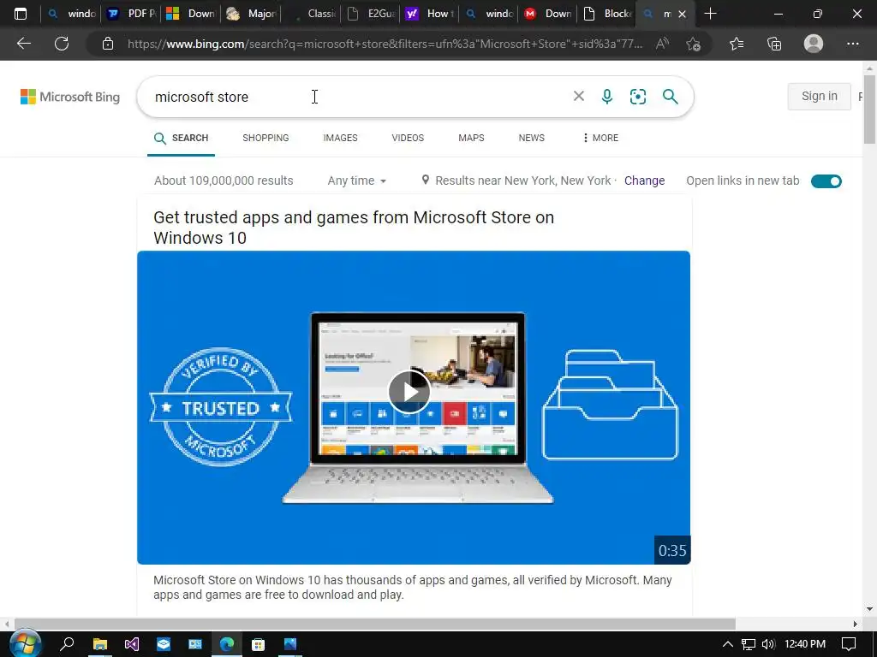Click the scroll down arrow of the page
Screen dimensions: 877x657
pyautogui.click(x=870, y=609)
